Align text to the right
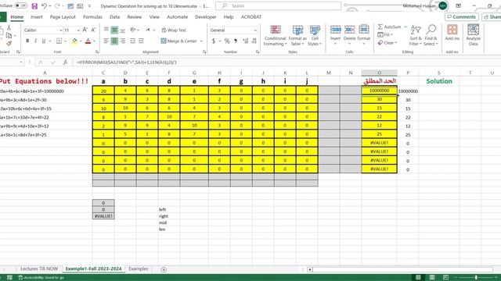The height and width of the screenshot is (281, 501). coord(123,41)
